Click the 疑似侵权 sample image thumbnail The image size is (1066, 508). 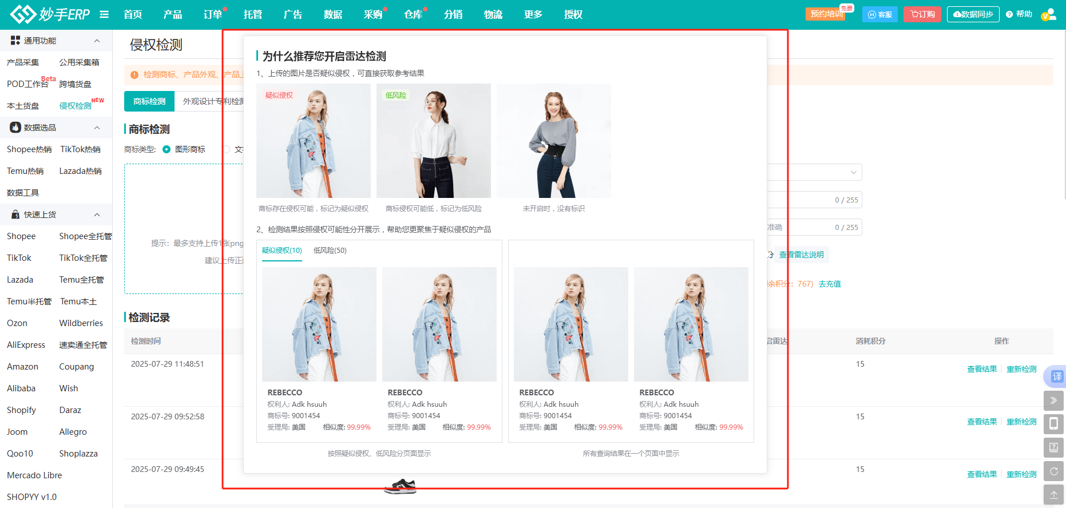pyautogui.click(x=314, y=141)
